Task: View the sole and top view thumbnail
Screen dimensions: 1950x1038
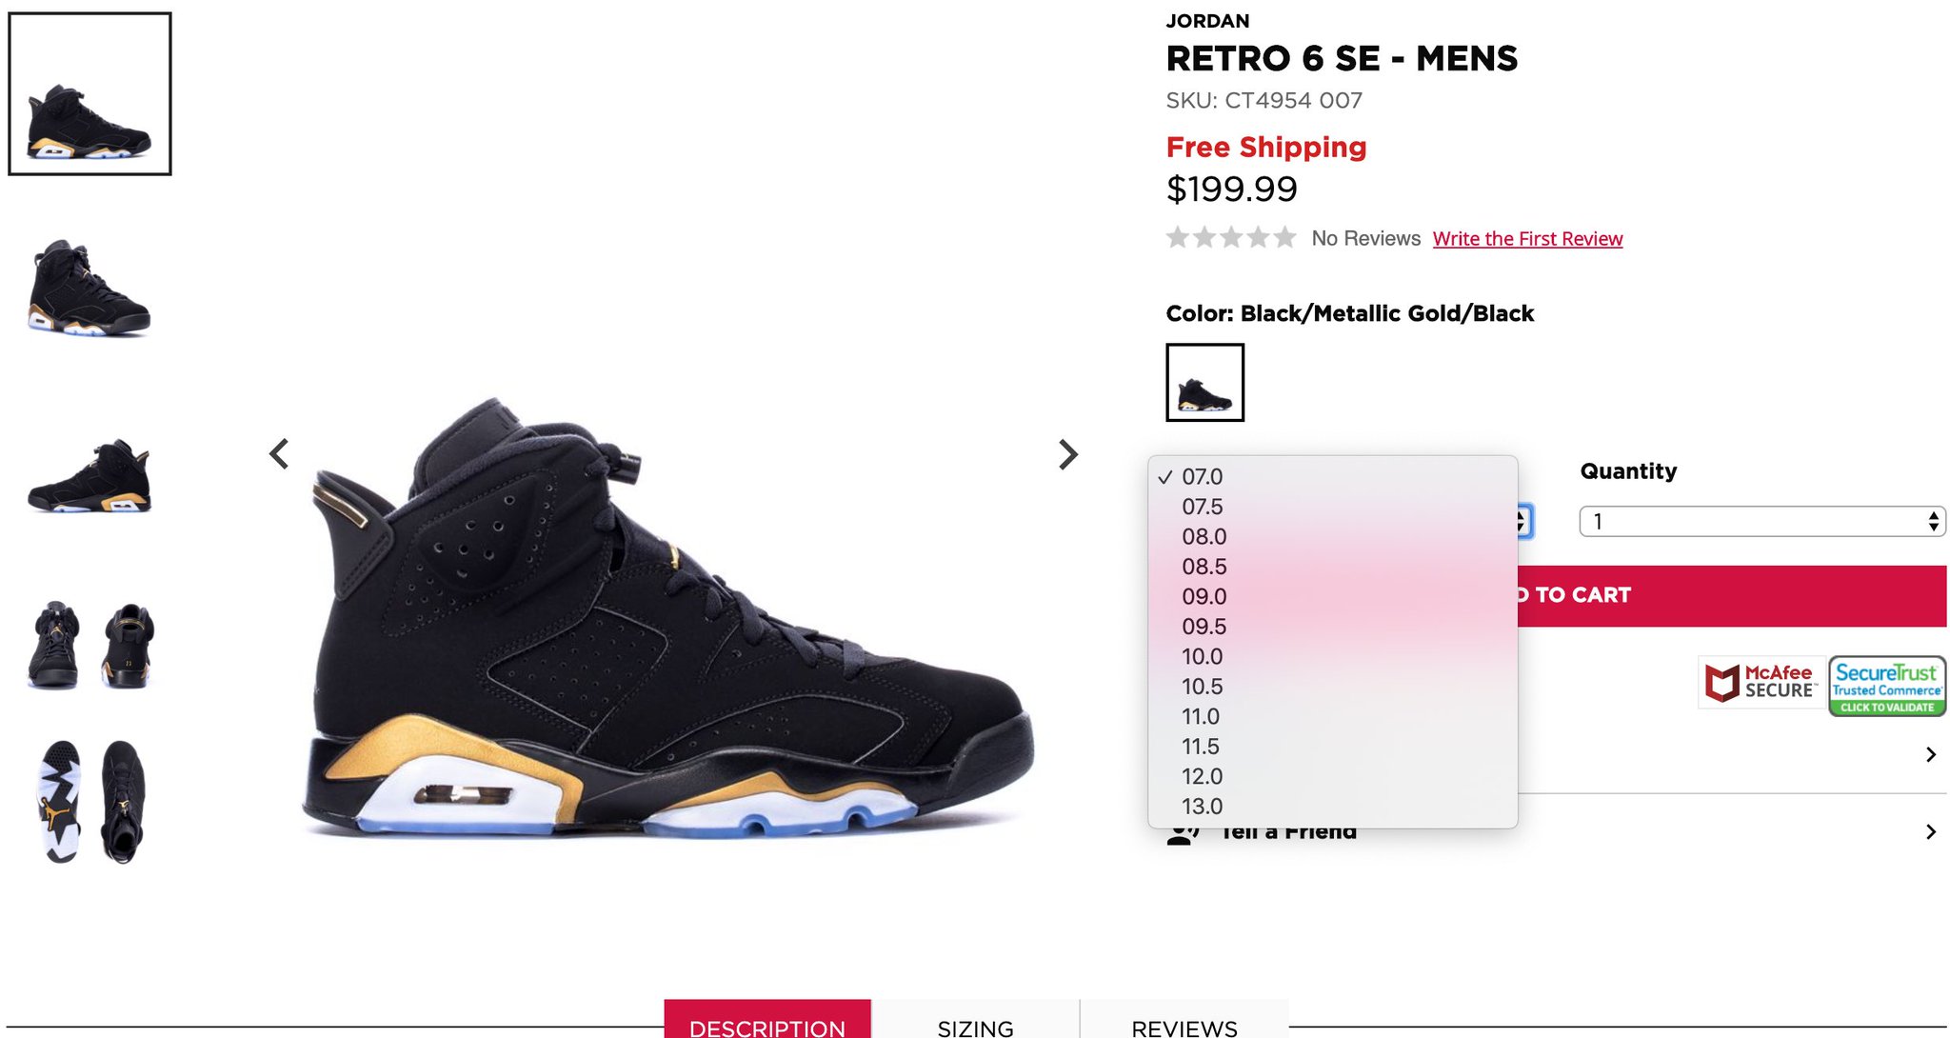Action: [90, 802]
